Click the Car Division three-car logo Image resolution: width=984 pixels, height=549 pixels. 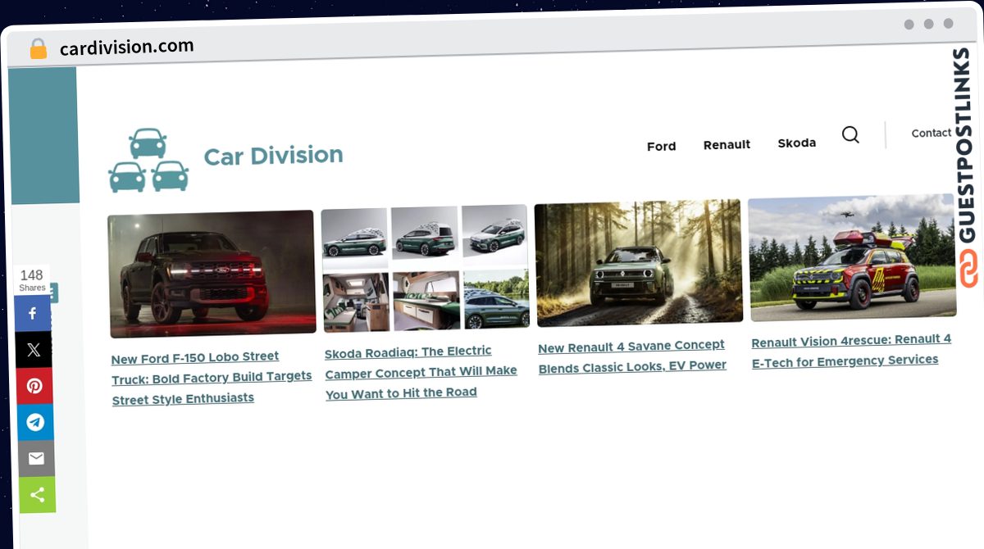pos(148,160)
